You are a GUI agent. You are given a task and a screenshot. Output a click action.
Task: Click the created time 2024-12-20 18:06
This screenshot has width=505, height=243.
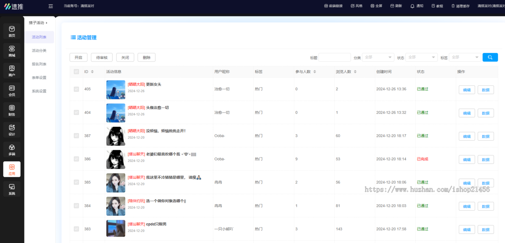[x=391, y=182]
